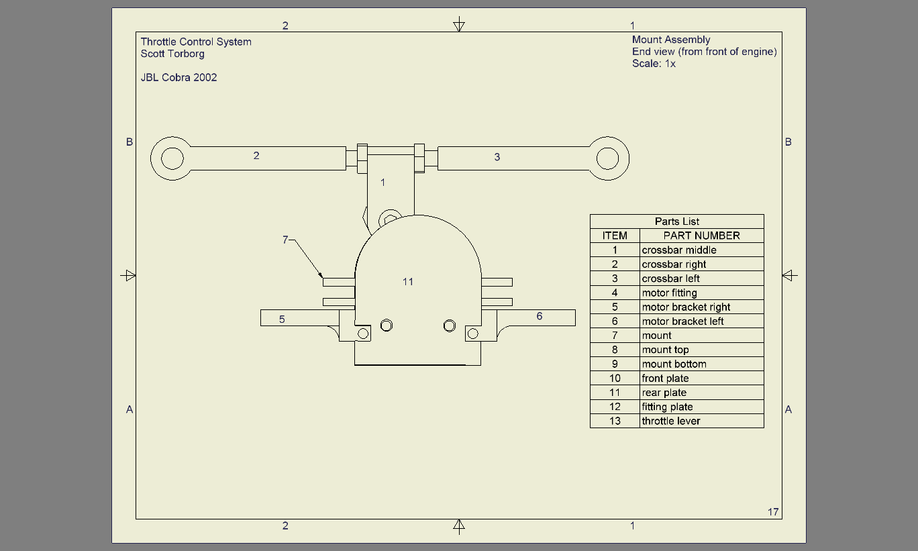Click balloon number 6 on motor bracket

(540, 316)
